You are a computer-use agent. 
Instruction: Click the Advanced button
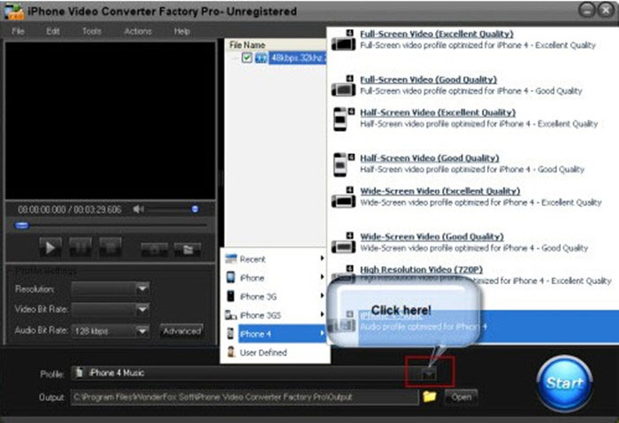[x=182, y=331]
